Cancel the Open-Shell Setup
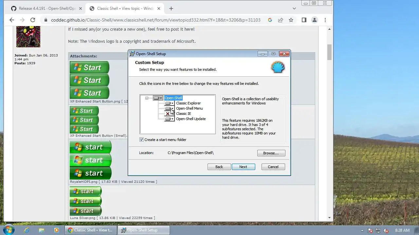 point(273,167)
